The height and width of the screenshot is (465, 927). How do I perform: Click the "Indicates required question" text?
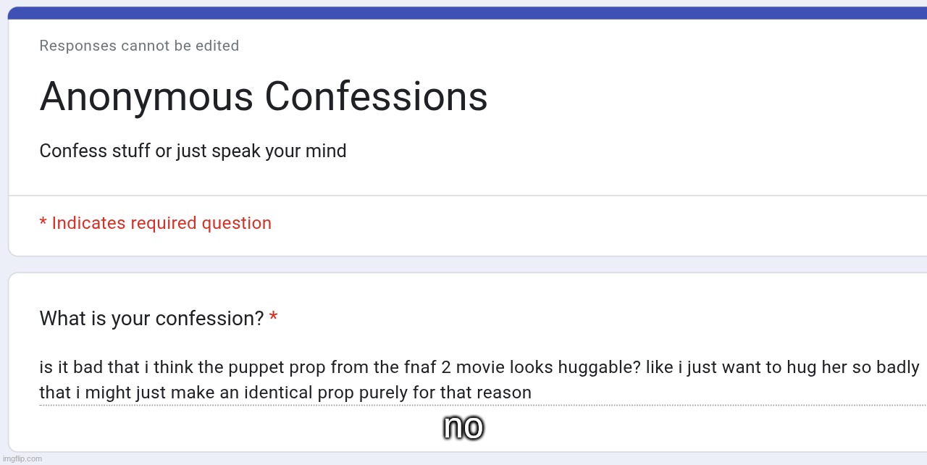coord(162,223)
